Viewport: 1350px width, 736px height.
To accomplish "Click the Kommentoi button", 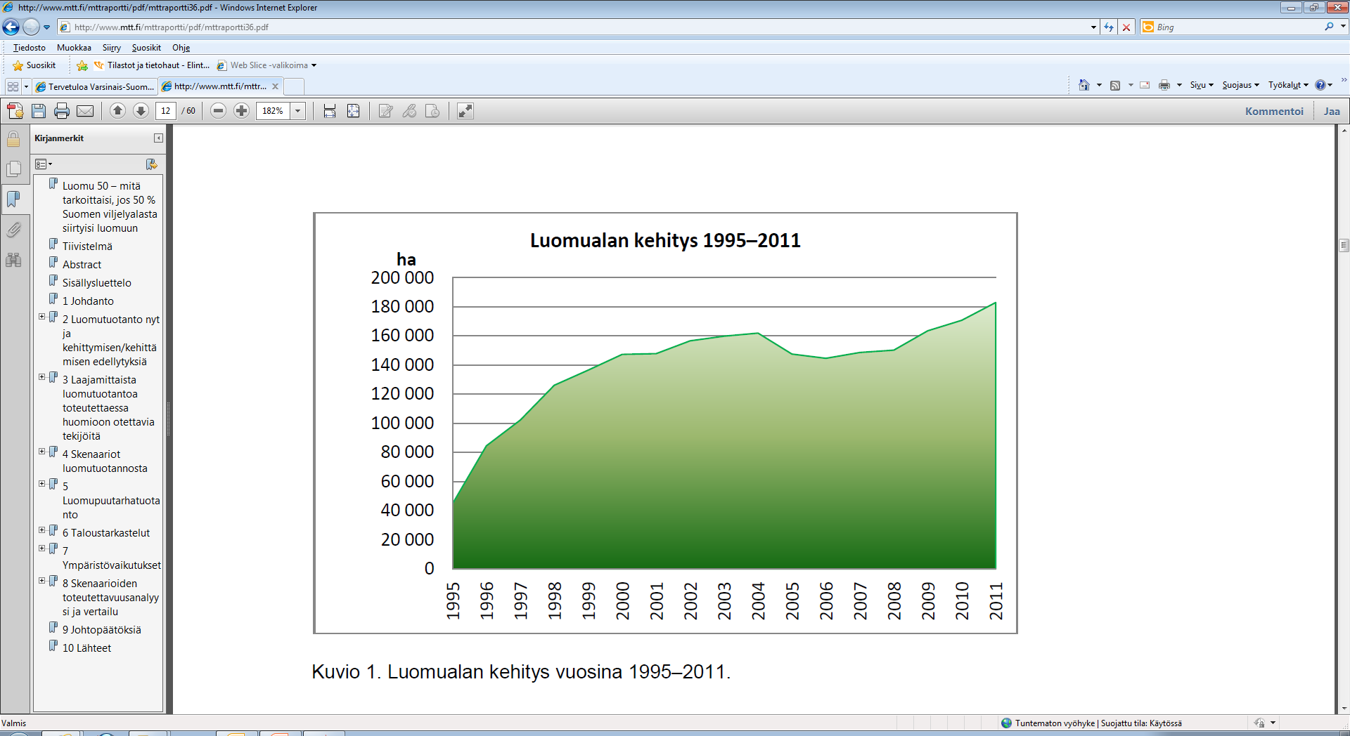I will (1274, 111).
